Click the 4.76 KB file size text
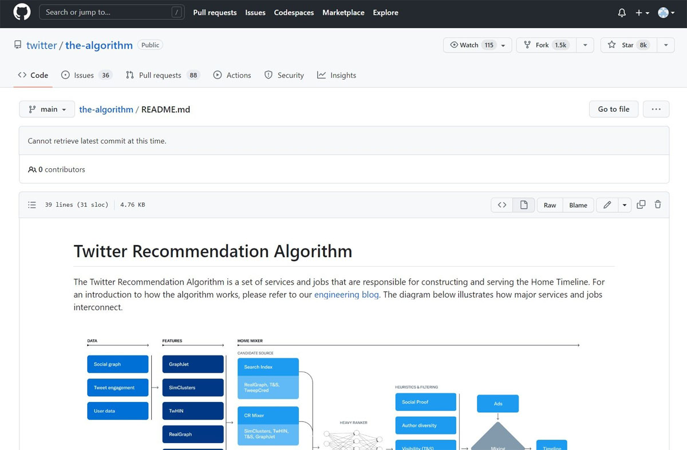The image size is (687, 450). (x=132, y=204)
